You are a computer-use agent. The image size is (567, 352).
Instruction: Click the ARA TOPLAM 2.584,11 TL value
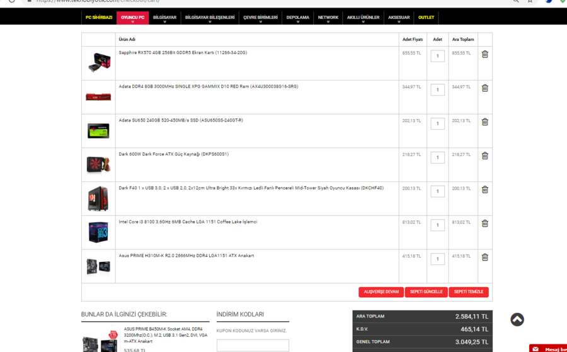point(471,317)
